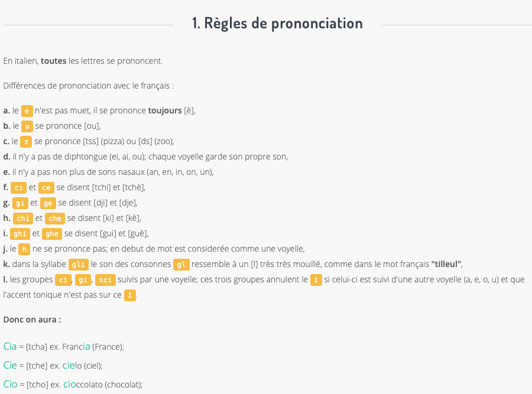Click the bold text "Donc on aura :"

coord(32,320)
